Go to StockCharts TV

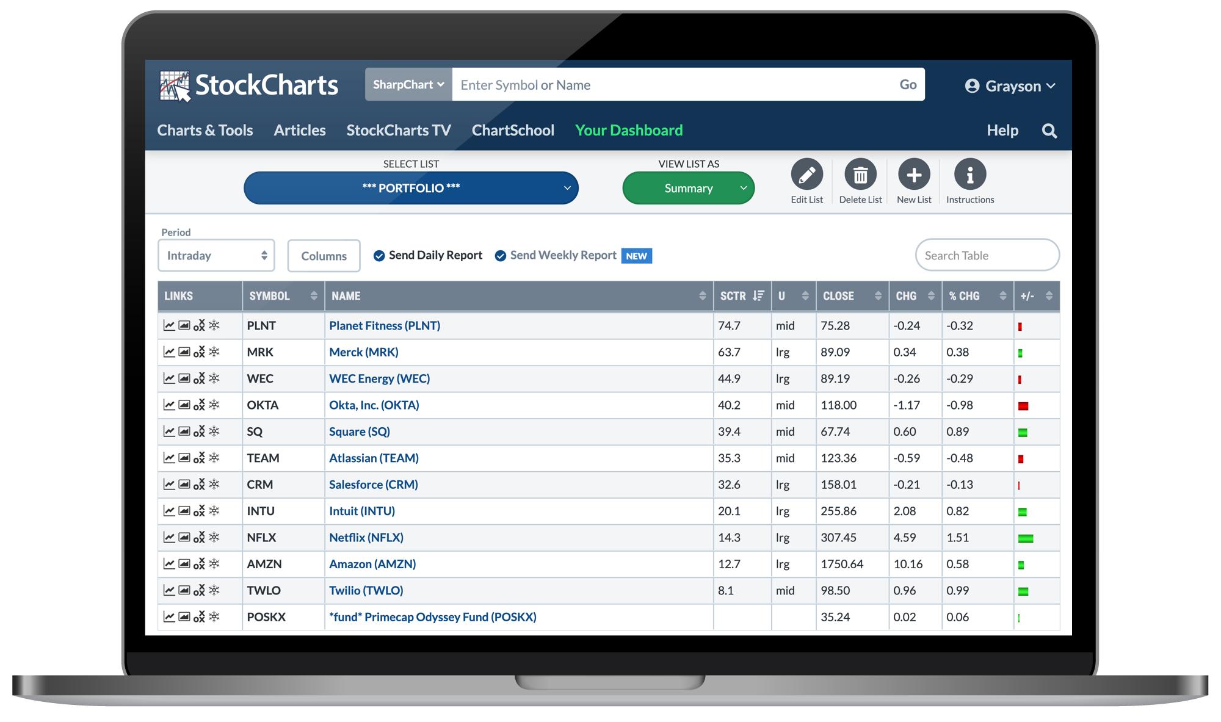click(x=399, y=130)
